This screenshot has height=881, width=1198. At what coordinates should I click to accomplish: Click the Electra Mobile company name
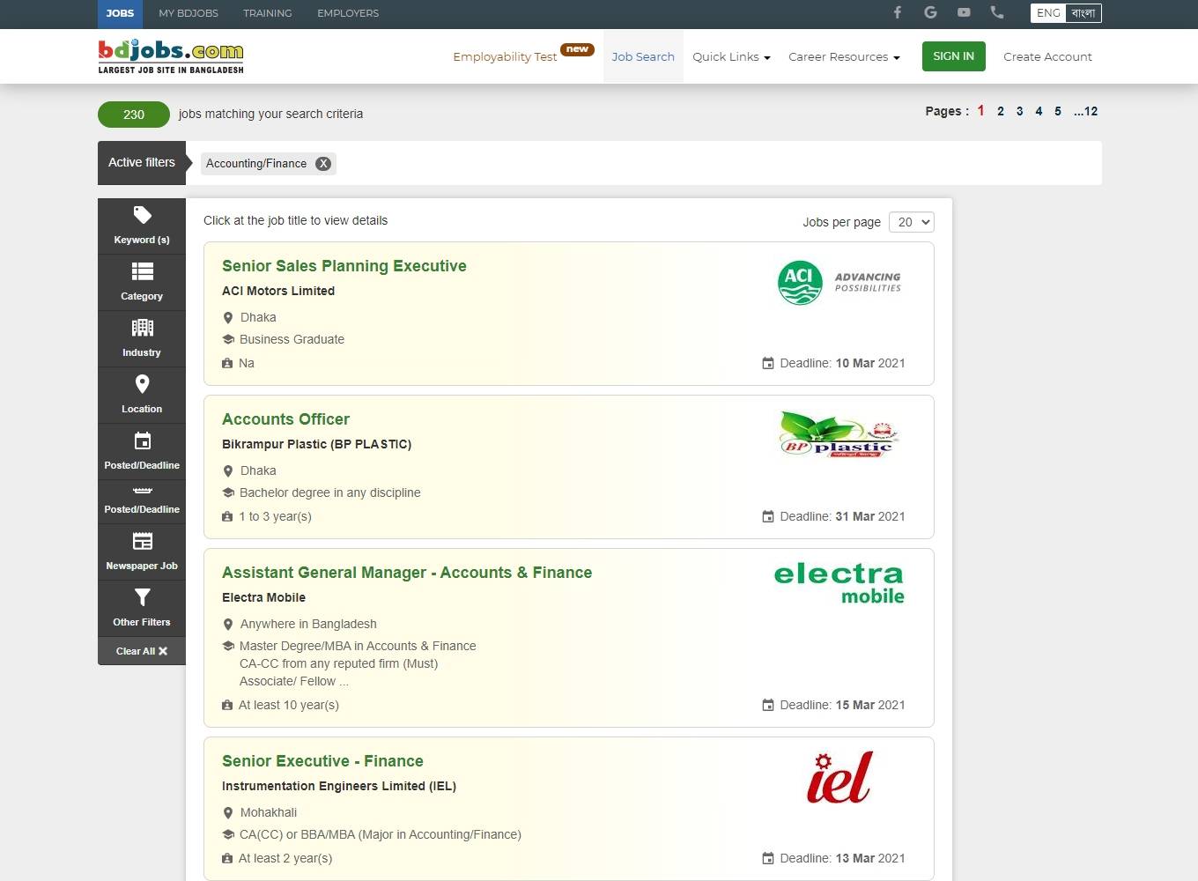(x=263, y=597)
